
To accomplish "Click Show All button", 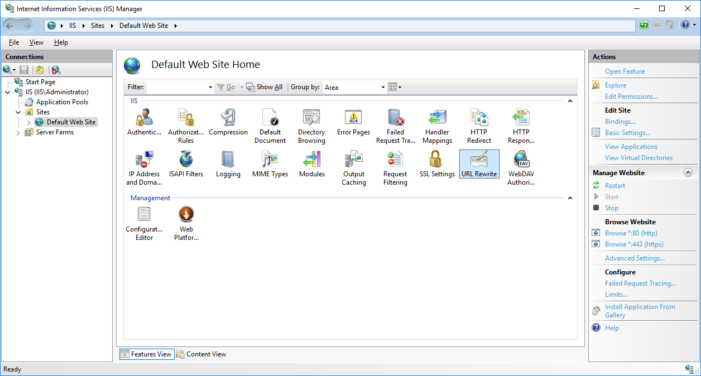I will coord(265,87).
